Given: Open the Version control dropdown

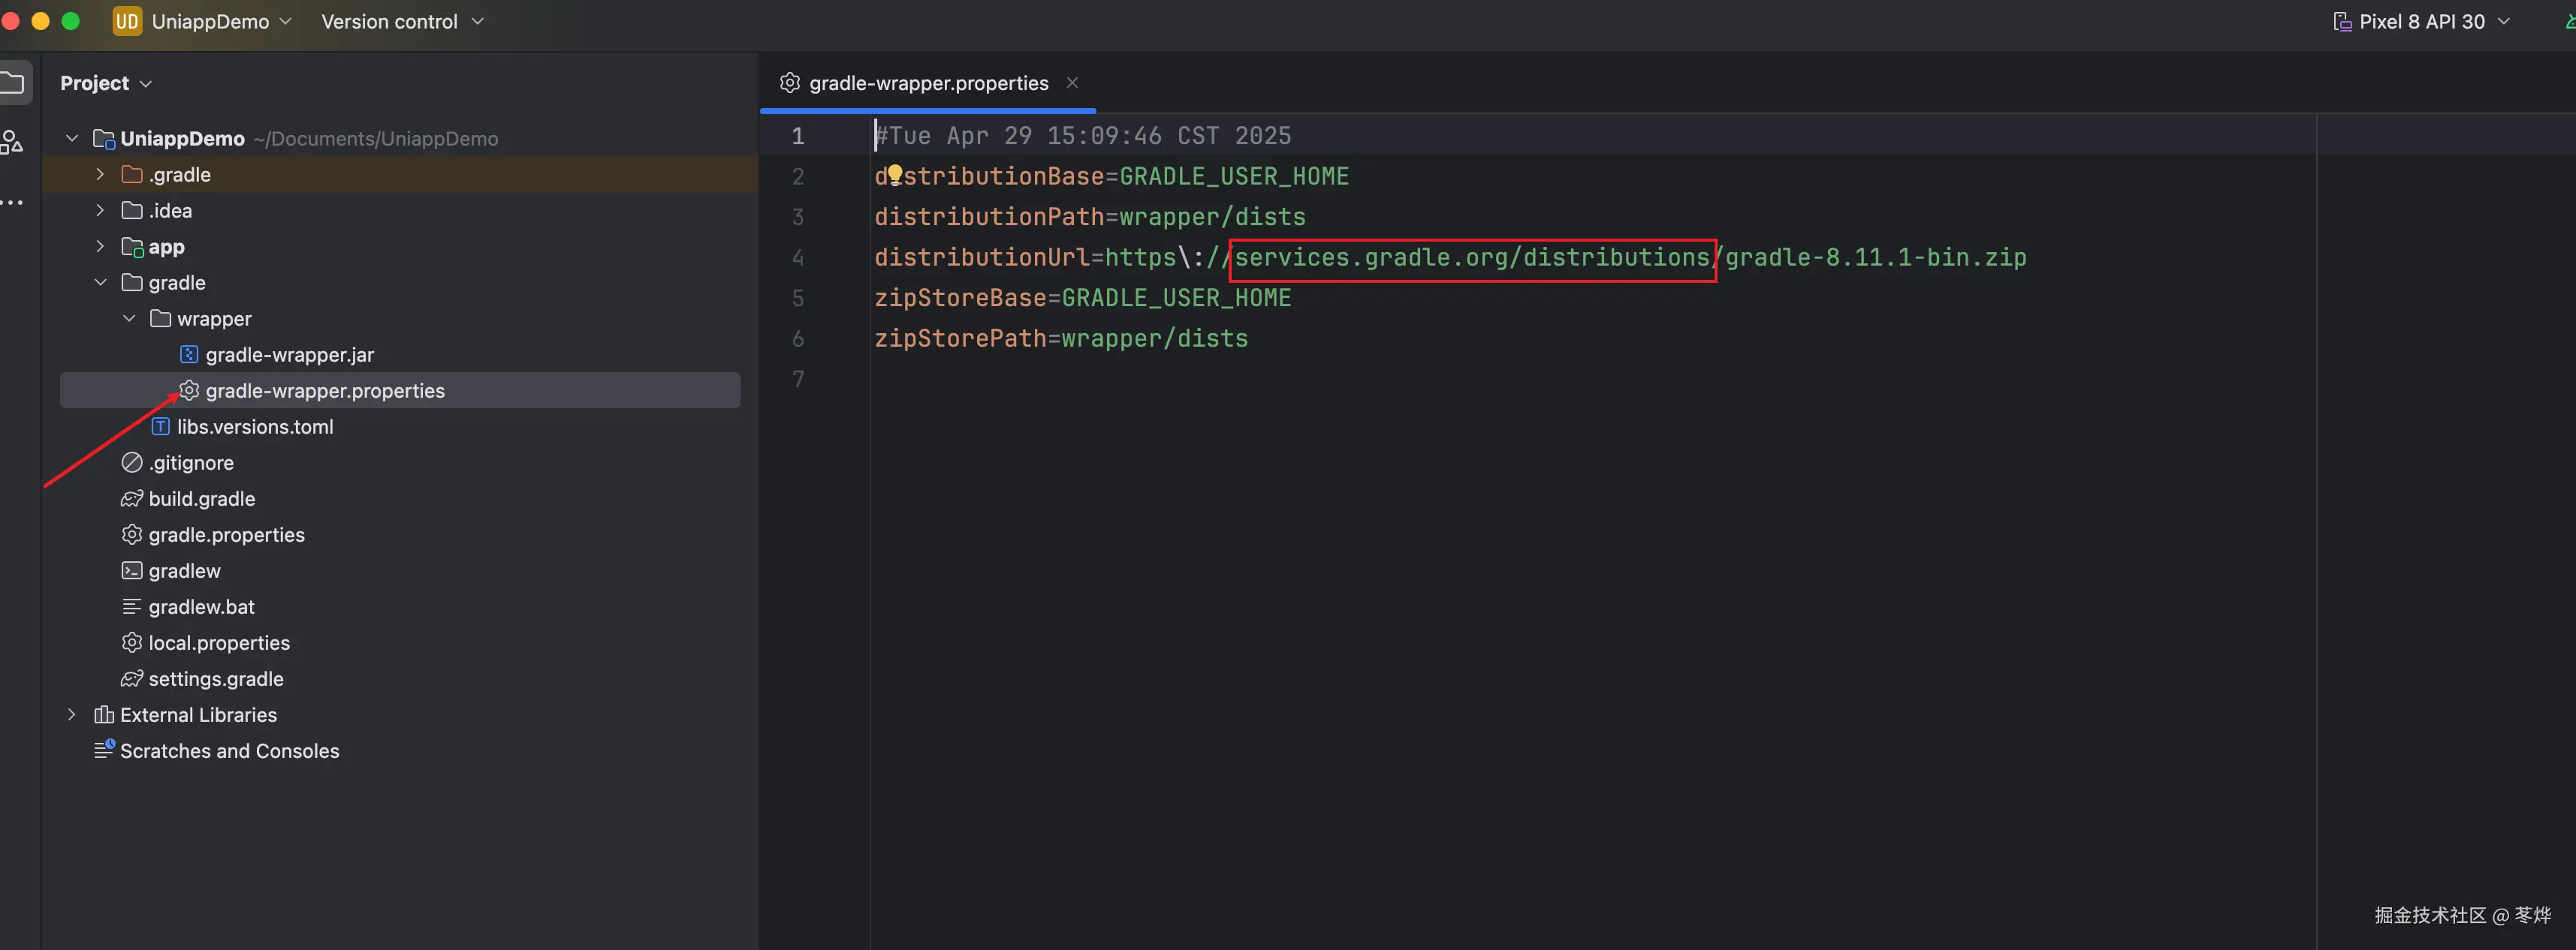Looking at the screenshot, I should coord(402,21).
